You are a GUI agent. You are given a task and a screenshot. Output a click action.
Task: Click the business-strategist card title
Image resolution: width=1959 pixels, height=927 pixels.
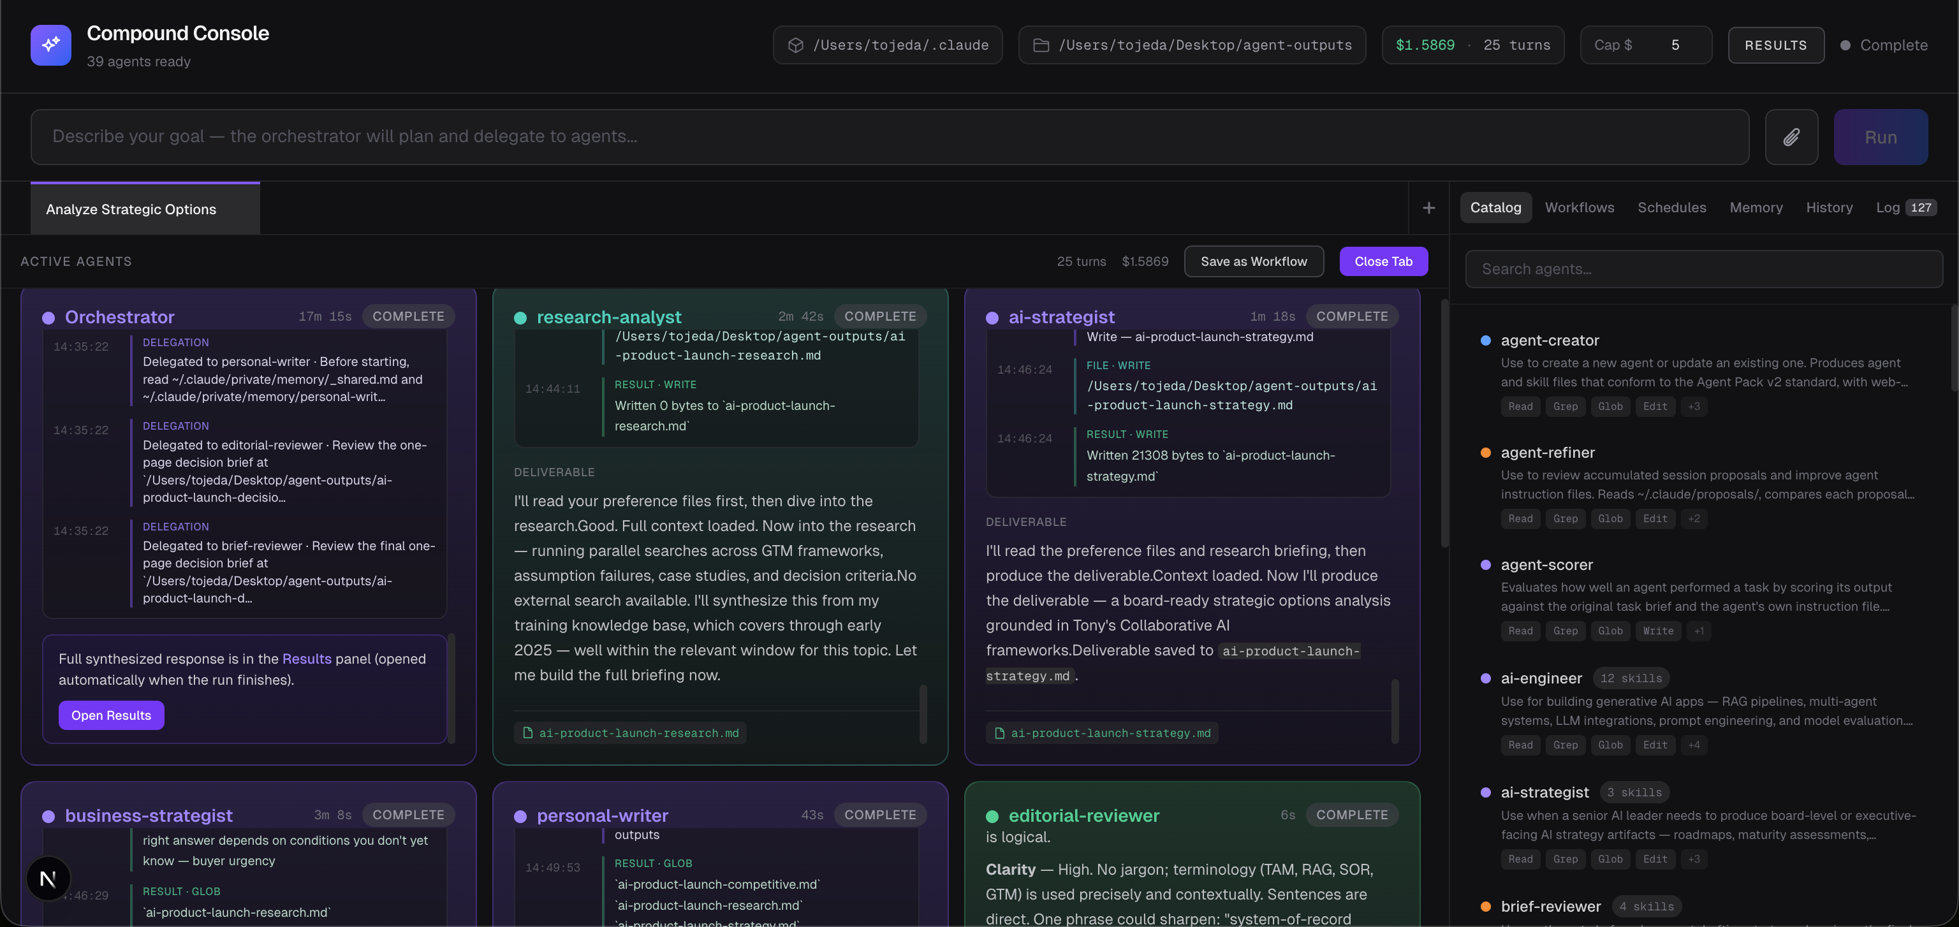(149, 815)
